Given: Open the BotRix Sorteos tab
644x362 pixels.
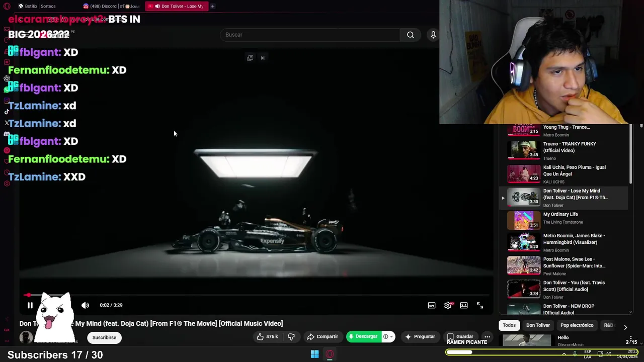Looking at the screenshot, I should pos(44,6).
